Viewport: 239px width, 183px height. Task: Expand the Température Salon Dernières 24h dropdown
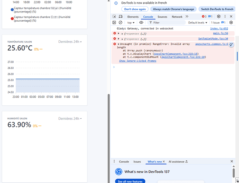tap(70, 42)
